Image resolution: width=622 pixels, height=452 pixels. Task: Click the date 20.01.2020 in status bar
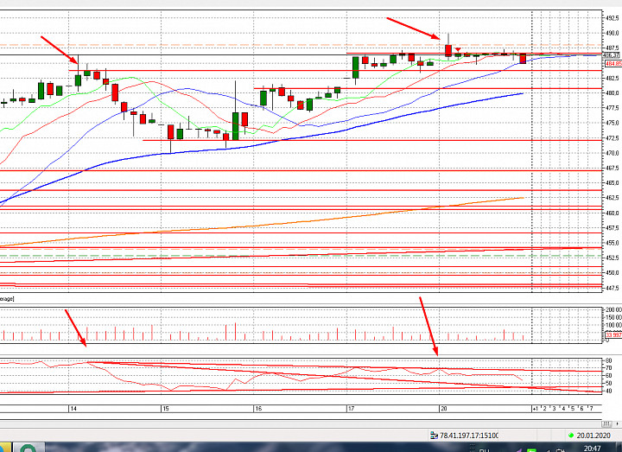[593, 436]
